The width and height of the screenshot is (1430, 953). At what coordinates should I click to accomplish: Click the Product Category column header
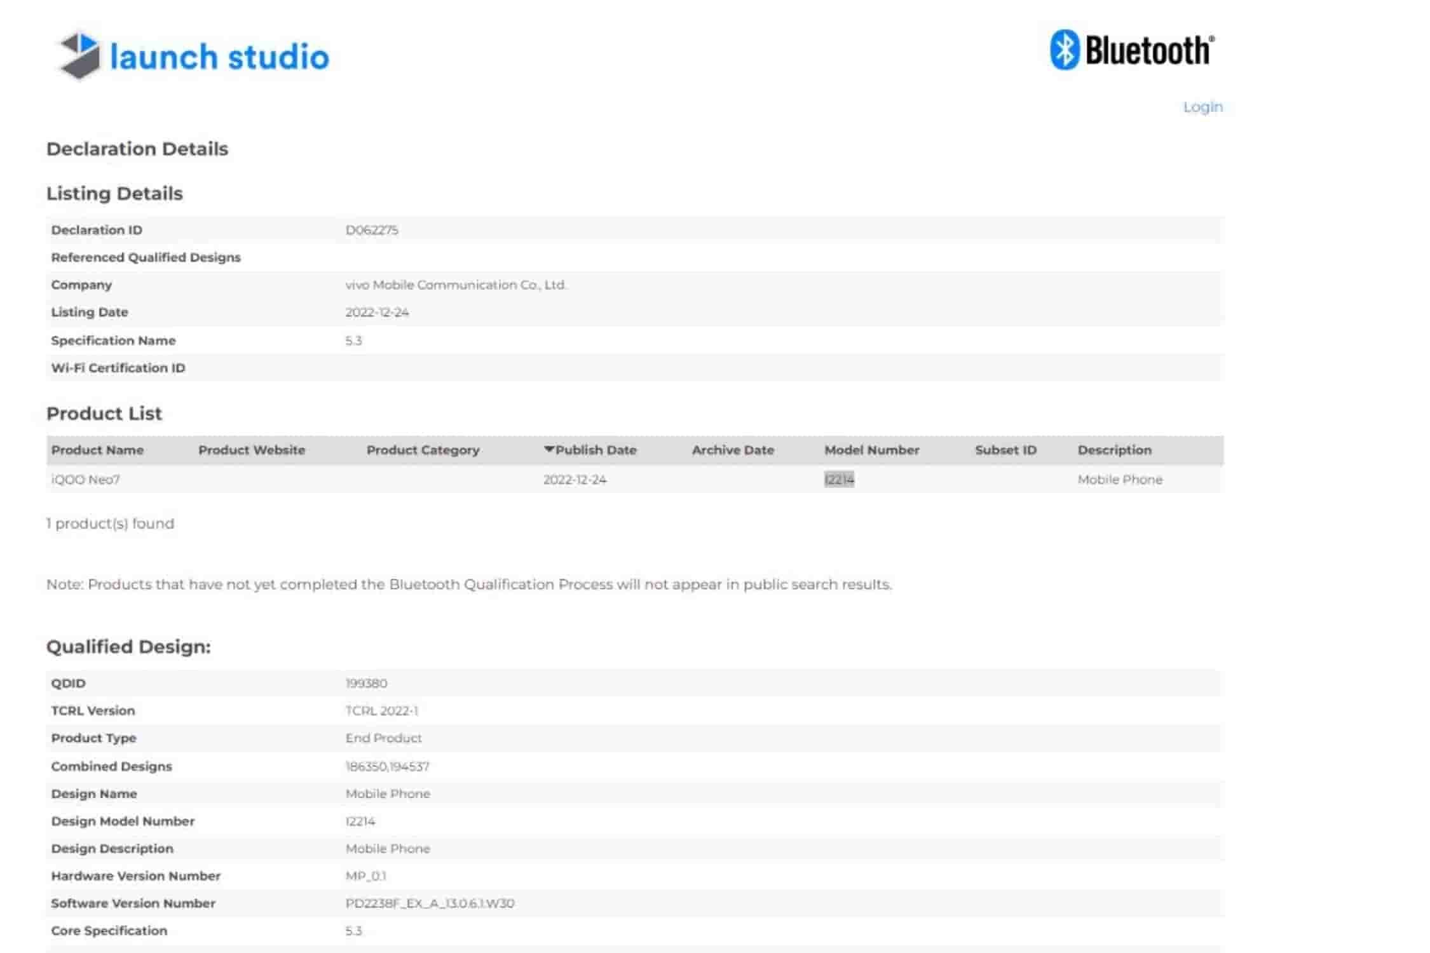(x=423, y=449)
